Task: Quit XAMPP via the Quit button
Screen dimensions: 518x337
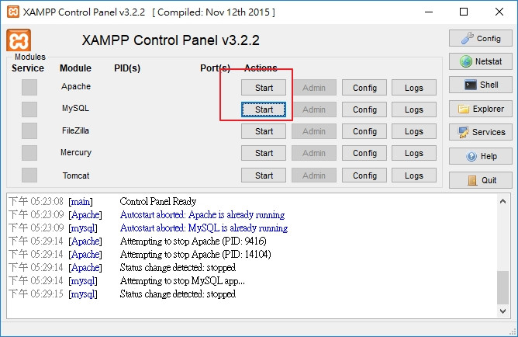Action: 480,180
